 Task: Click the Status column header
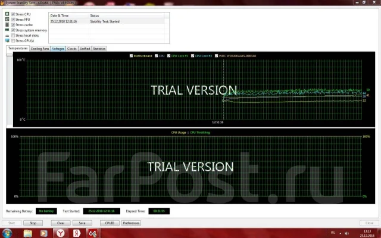(x=126, y=15)
